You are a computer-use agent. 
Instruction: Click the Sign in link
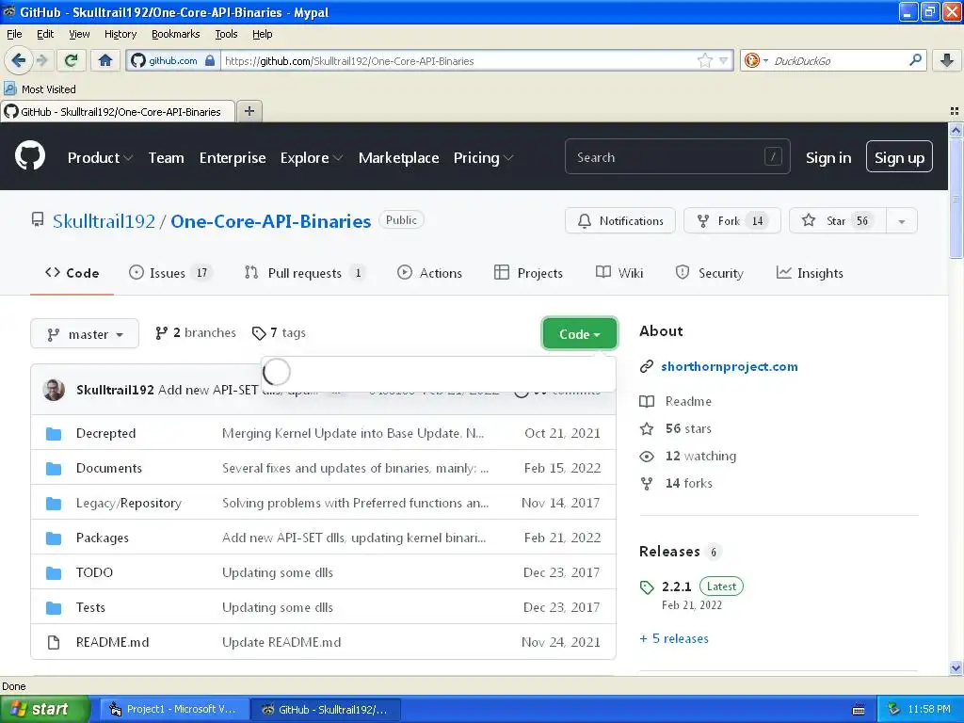828,158
